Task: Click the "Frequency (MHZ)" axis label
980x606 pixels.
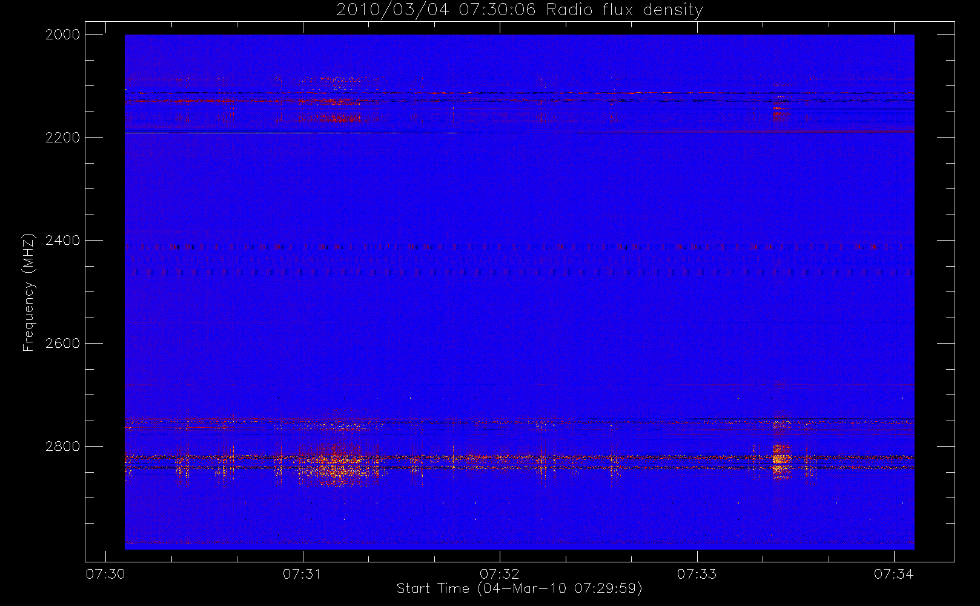Action: (x=28, y=292)
